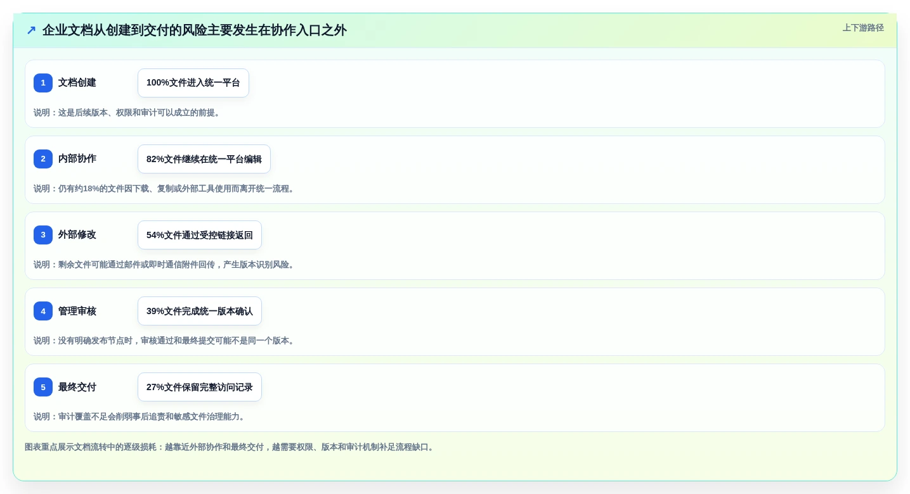Click the 82%文件继续在统一平台编辑 pill
910x494 pixels.
click(204, 159)
